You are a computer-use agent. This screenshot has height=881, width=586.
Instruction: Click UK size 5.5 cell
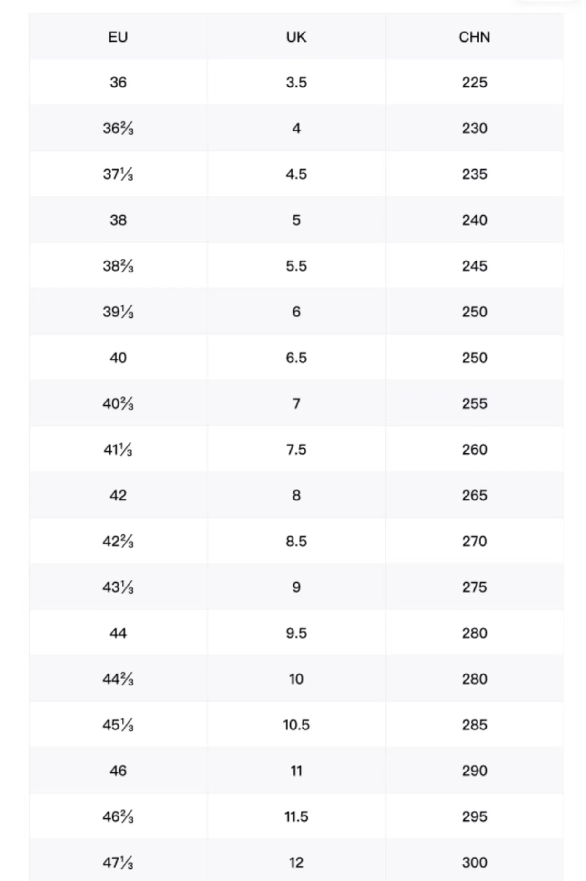click(x=296, y=266)
